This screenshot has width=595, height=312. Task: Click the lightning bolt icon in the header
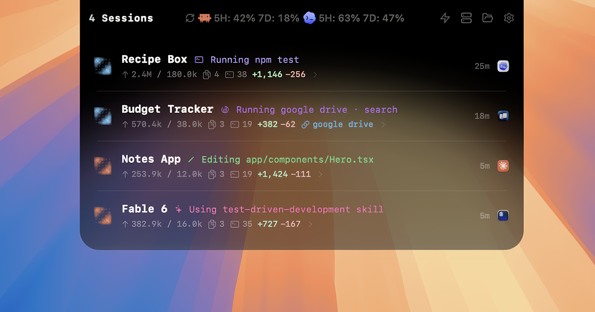point(445,18)
